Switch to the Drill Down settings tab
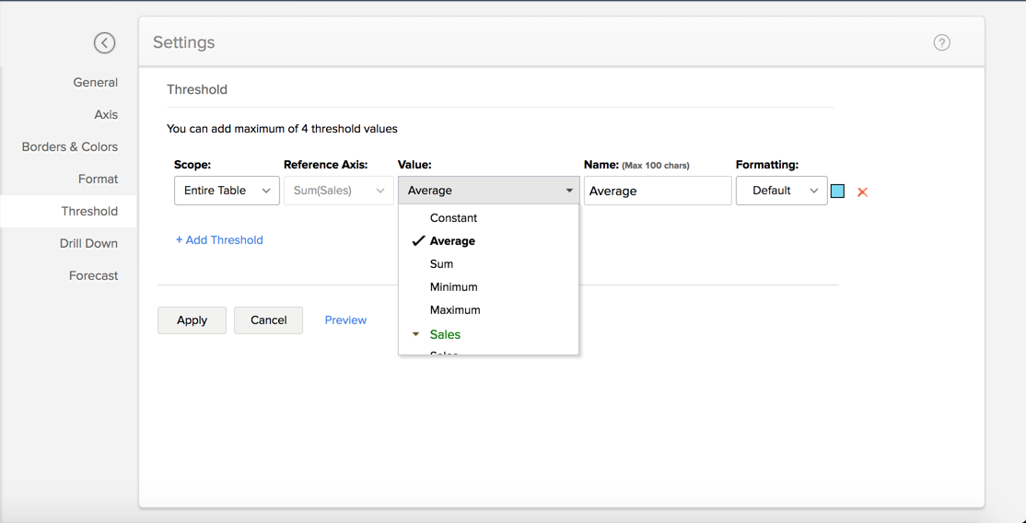The image size is (1026, 523). click(x=88, y=243)
